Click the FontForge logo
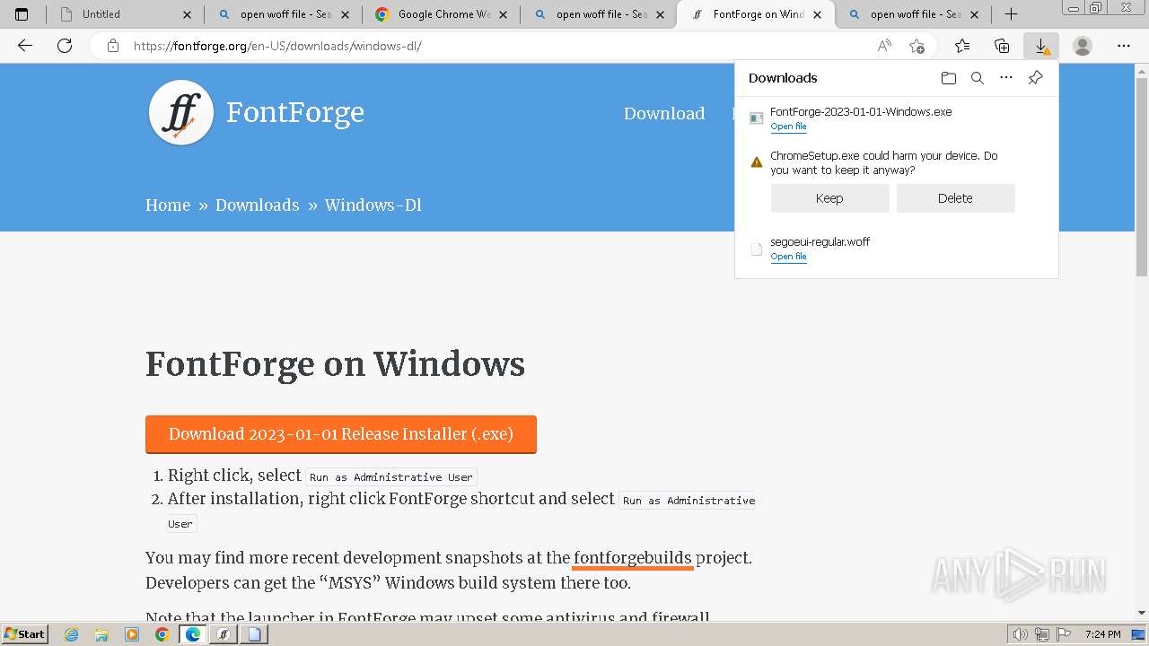 click(181, 113)
